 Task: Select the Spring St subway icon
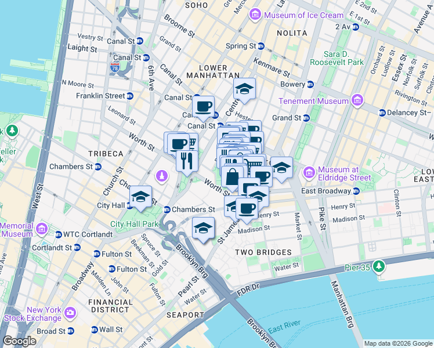(x=261, y=46)
